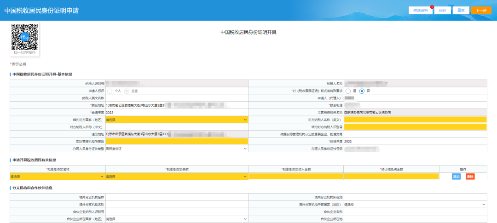Click the 对方纳税人名称（英文） input field
497x223 pixels.
pos(415,120)
